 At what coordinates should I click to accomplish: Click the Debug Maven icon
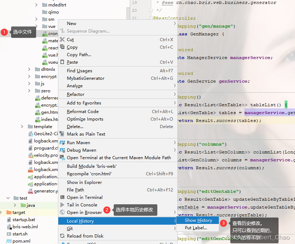point(62,150)
